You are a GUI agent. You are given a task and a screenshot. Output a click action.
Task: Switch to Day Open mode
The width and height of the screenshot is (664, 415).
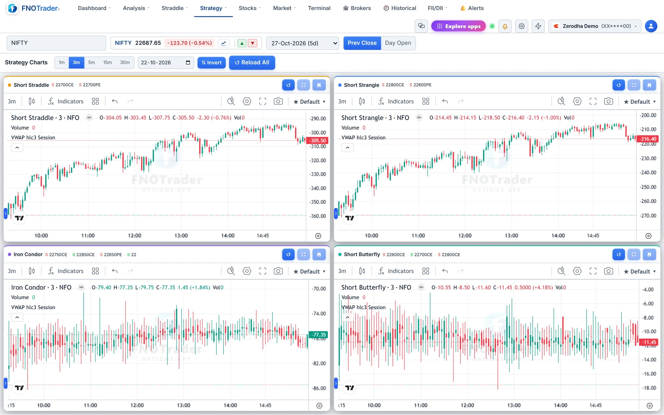point(398,43)
